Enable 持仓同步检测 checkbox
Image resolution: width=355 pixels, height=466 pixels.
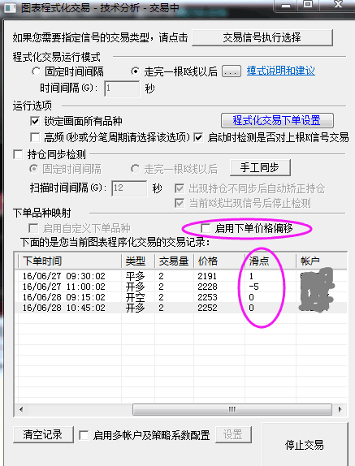click(x=18, y=154)
